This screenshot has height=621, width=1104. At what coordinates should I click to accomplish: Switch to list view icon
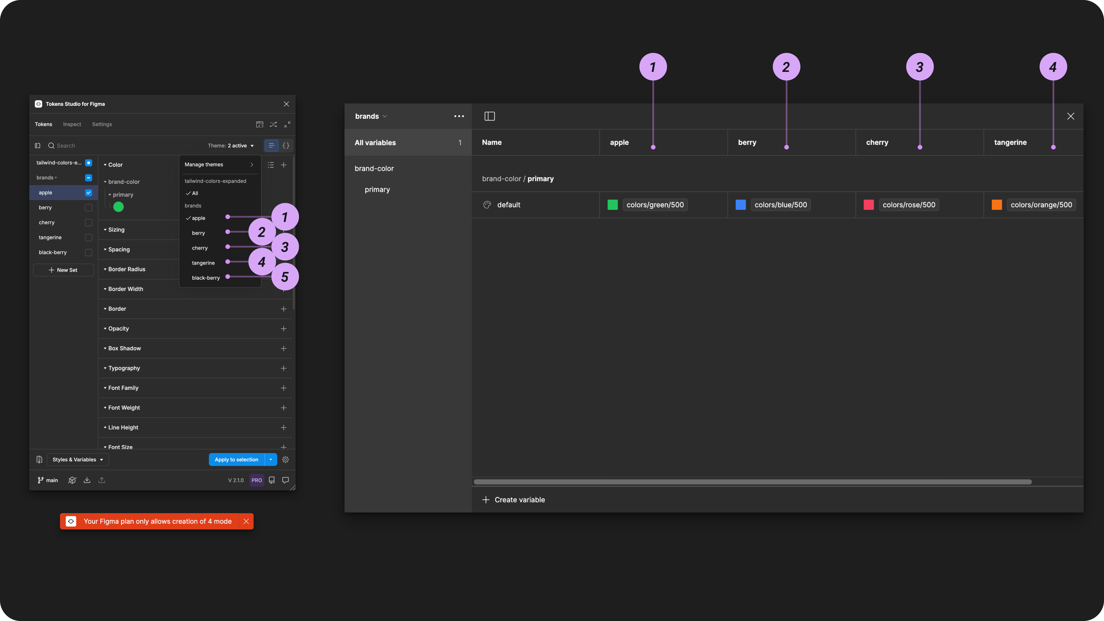(x=271, y=146)
